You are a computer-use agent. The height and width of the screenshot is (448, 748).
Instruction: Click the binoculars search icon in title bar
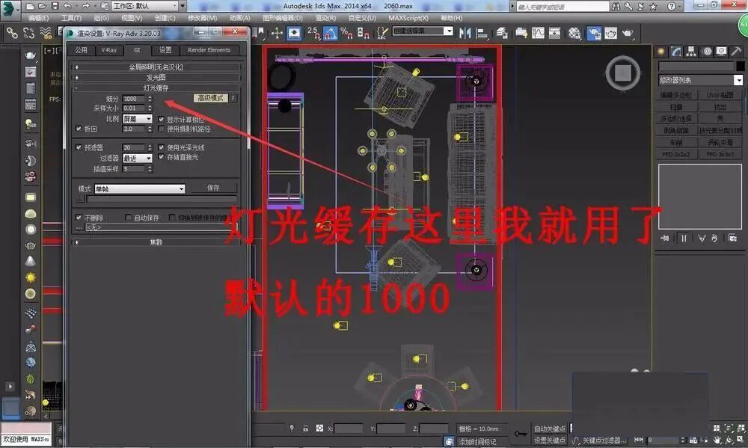click(616, 6)
